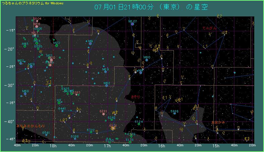Select the 5986 cluster marker

click(175, 114)
